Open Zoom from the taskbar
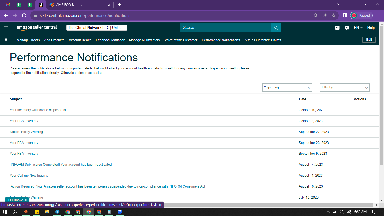Screen dimensions: 384x216 [120, 212]
